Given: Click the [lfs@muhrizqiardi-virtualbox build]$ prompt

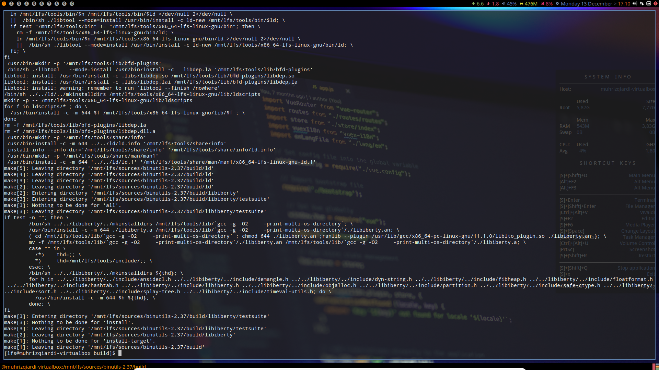Looking at the screenshot, I should coord(60,353).
